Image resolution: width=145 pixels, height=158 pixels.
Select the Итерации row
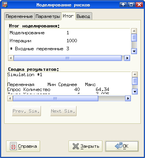[x=69, y=41]
